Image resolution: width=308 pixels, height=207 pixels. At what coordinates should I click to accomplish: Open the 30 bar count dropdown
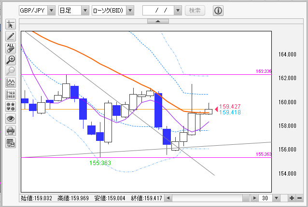click(x=276, y=198)
